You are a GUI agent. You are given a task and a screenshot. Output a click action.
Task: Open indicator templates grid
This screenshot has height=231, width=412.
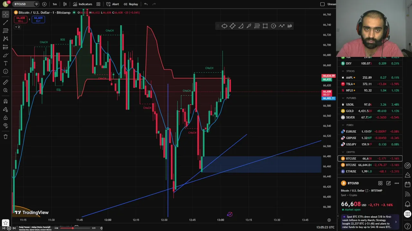(x=98, y=4)
